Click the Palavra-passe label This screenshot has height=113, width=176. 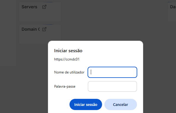click(x=65, y=86)
